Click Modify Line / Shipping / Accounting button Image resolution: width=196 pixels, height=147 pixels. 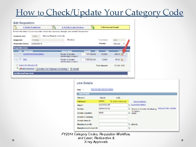click(x=52, y=69)
